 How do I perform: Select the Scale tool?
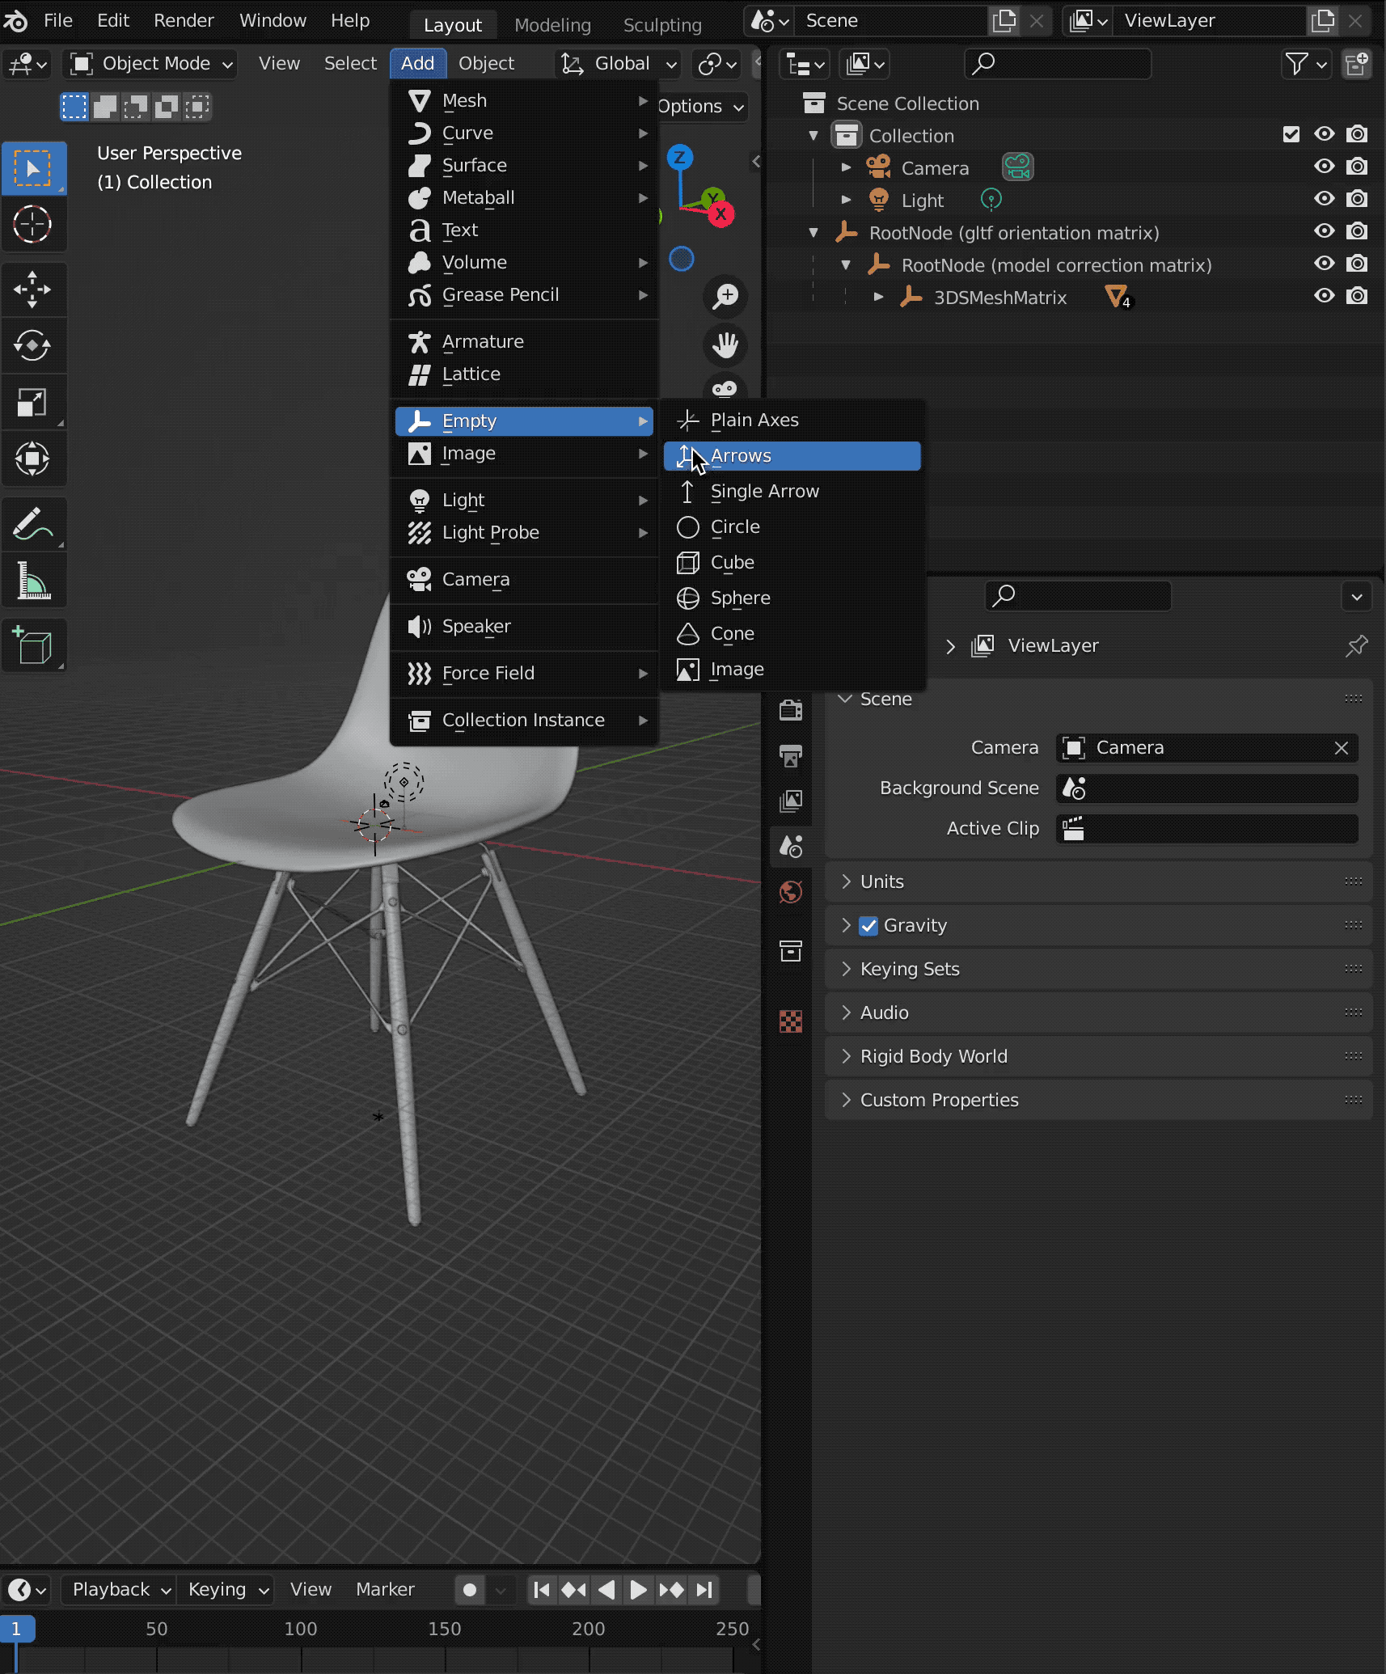pyautogui.click(x=33, y=402)
